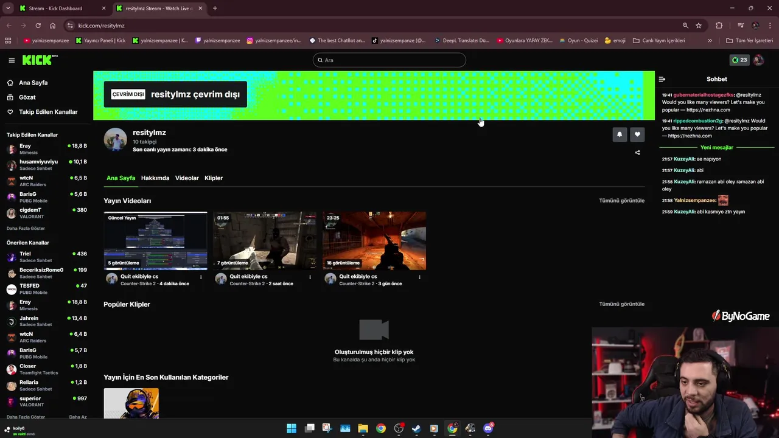Open the 01:55 video thumbnail

pos(265,241)
